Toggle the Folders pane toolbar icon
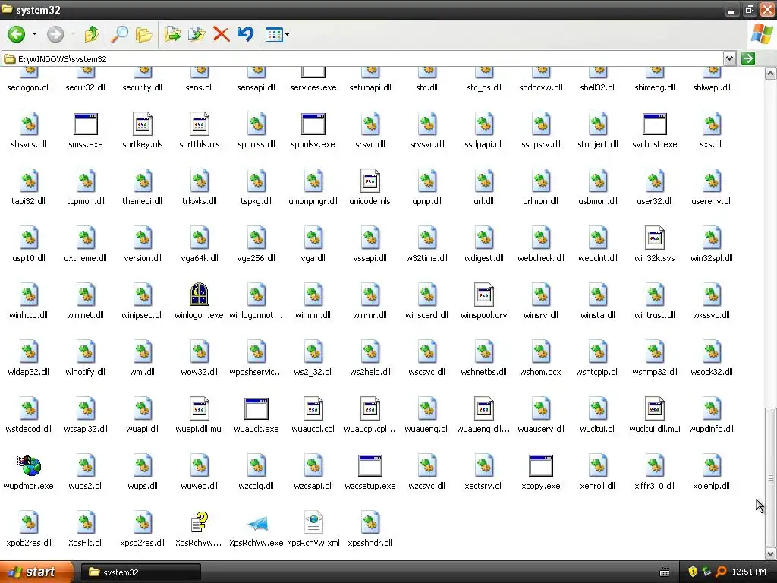Screen dimensions: 777x583 pyautogui.click(x=143, y=34)
